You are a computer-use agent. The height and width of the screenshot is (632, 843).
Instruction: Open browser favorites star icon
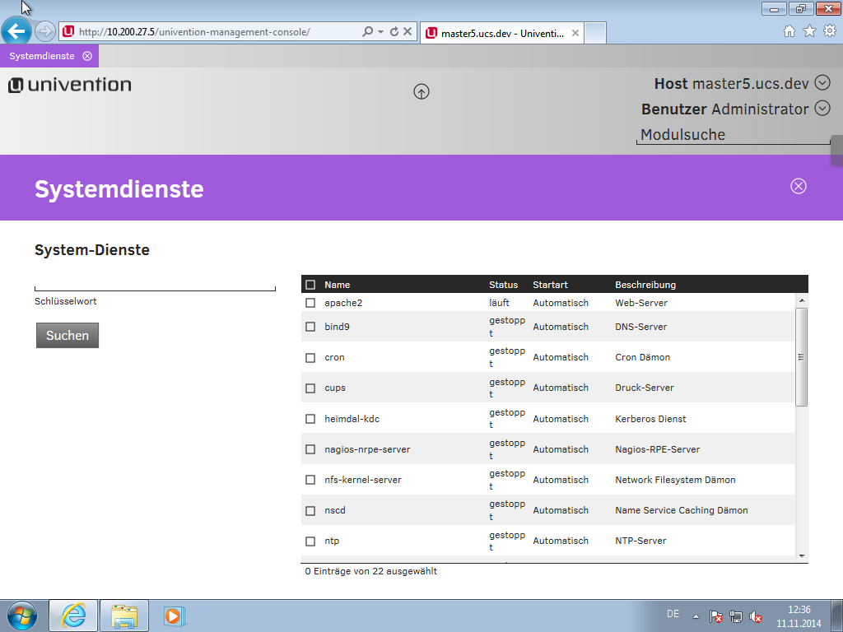coord(809,31)
